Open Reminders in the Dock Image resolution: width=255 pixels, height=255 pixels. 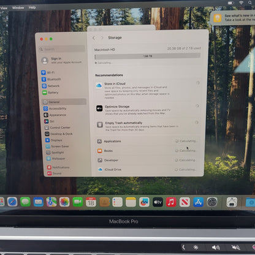(118, 202)
